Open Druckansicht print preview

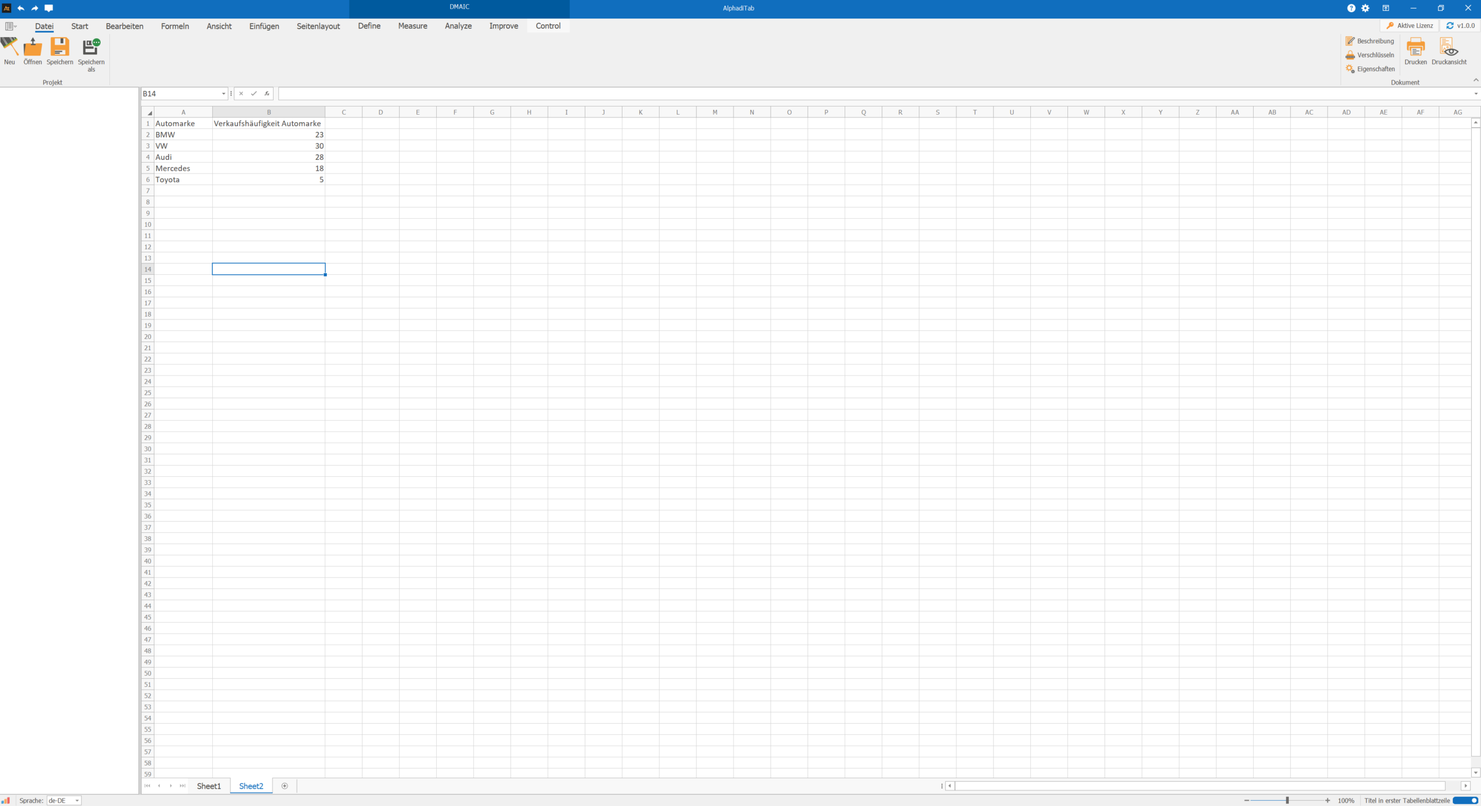1449,47
